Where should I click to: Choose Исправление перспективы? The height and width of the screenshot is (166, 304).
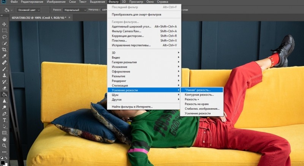click(144, 45)
